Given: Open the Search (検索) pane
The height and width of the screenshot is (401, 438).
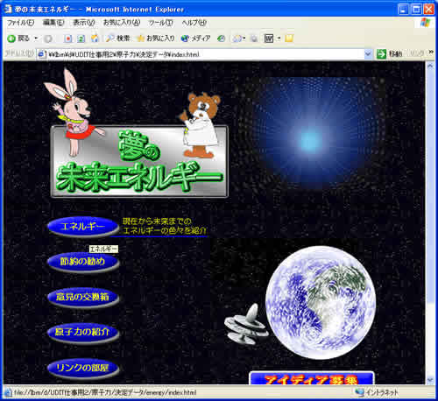Looking at the screenshot, I should [x=117, y=39].
